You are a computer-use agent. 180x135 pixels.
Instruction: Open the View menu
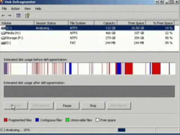pos(27,9)
